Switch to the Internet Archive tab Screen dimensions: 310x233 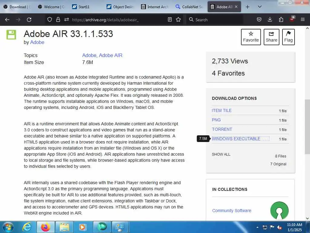click(155, 7)
